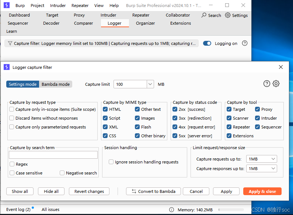Click the Burp logo in dialog title

pyautogui.click(x=7, y=67)
